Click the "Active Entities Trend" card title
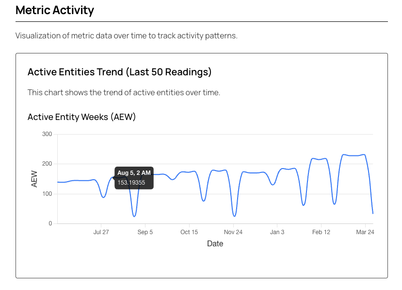Image resolution: width=402 pixels, height=290 pixels. (x=119, y=72)
